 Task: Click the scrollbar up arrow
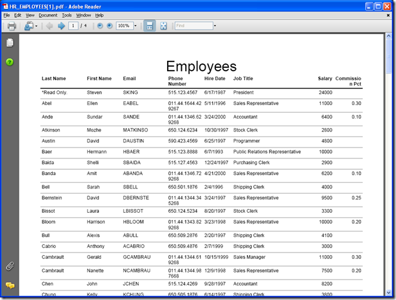click(388, 36)
